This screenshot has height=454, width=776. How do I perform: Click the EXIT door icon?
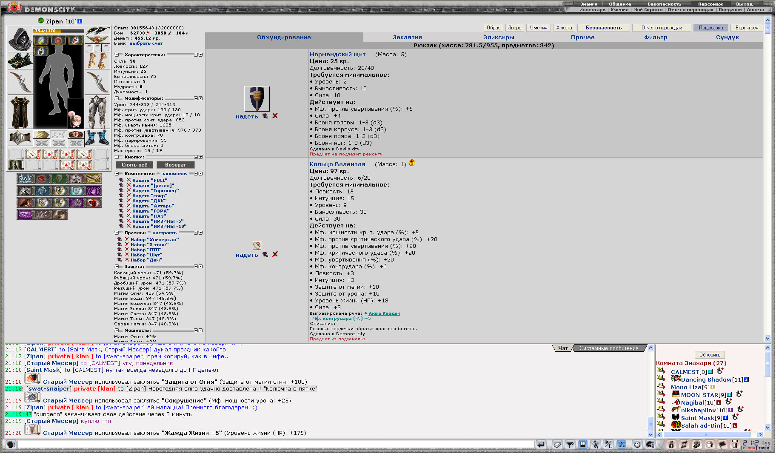(735, 445)
